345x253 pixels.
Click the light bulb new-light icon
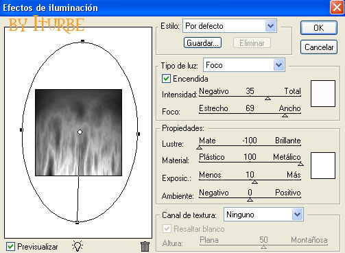78,246
